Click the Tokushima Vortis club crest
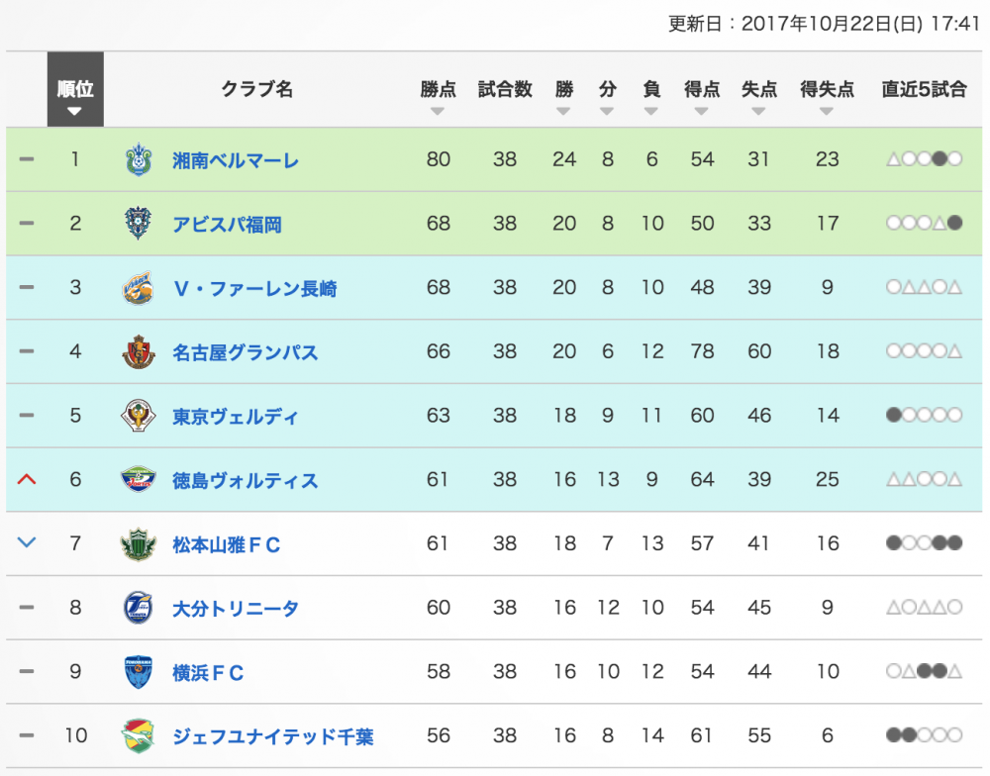 139,479
